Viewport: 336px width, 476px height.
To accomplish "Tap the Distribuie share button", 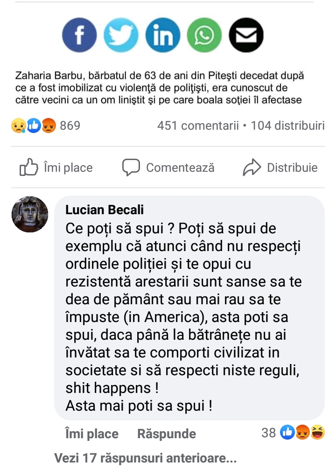I will 280,167.
